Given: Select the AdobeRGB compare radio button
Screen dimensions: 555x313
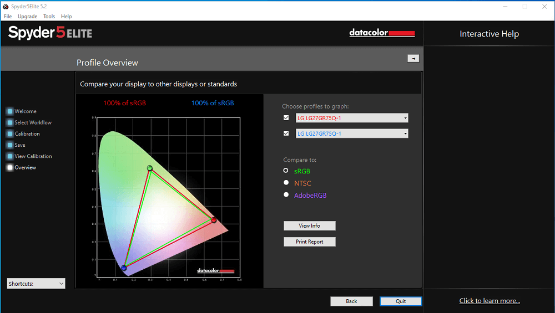Looking at the screenshot, I should [286, 194].
